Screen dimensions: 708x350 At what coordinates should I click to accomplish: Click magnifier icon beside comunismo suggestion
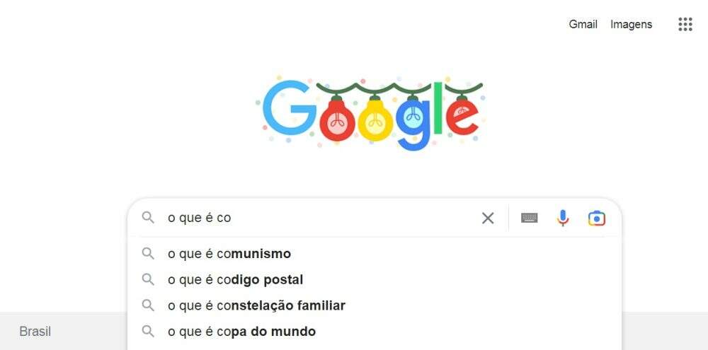coord(148,253)
